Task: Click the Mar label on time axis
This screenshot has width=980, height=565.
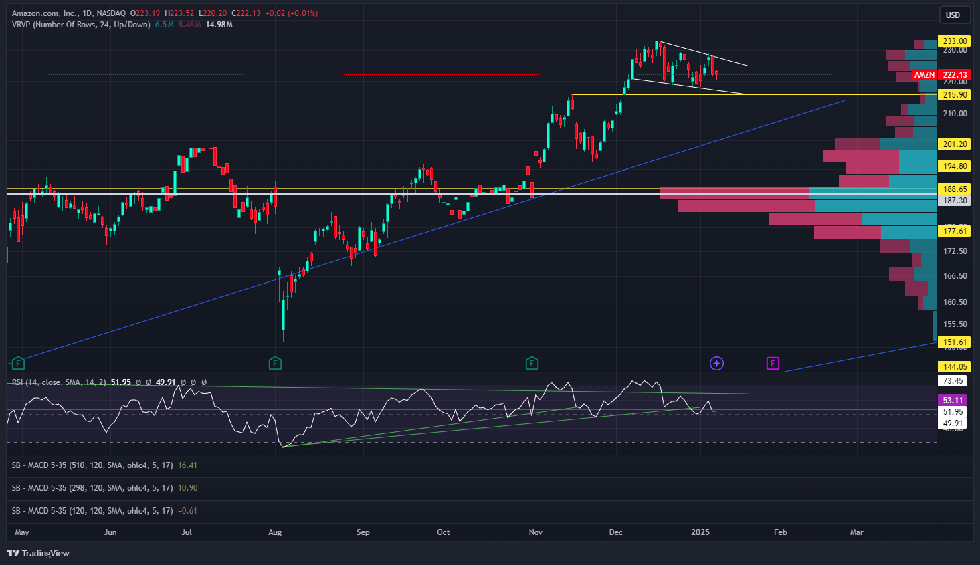Action: (x=856, y=533)
